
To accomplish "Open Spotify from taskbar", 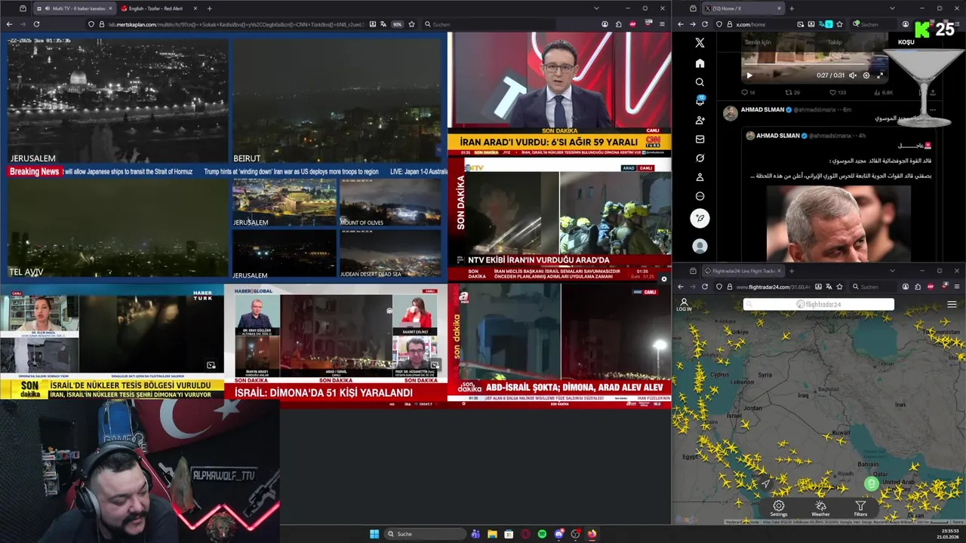I will coord(542,534).
